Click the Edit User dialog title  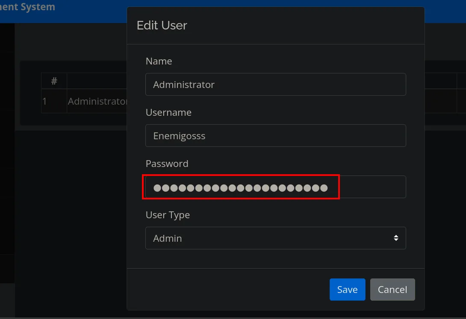tap(162, 25)
